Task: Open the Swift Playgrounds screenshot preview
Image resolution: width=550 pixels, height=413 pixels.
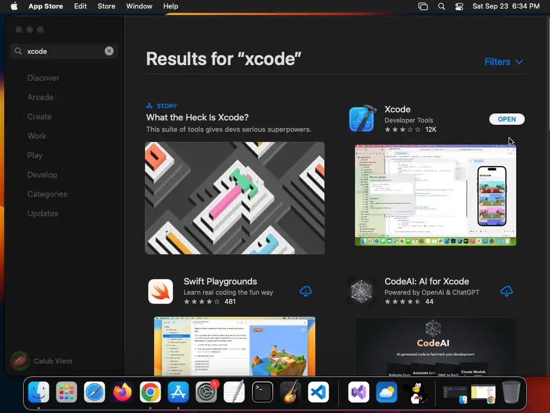Action: point(235,346)
